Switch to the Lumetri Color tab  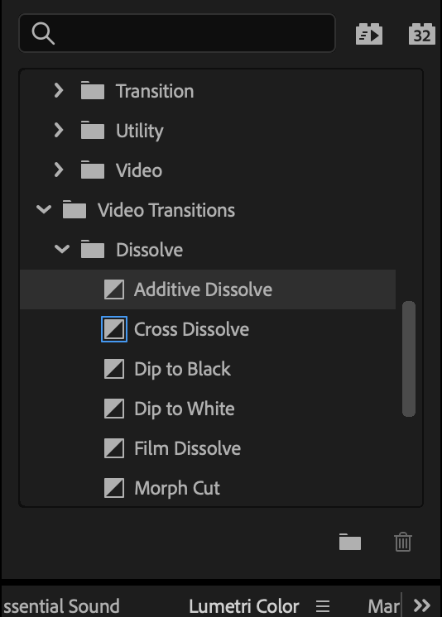click(244, 606)
